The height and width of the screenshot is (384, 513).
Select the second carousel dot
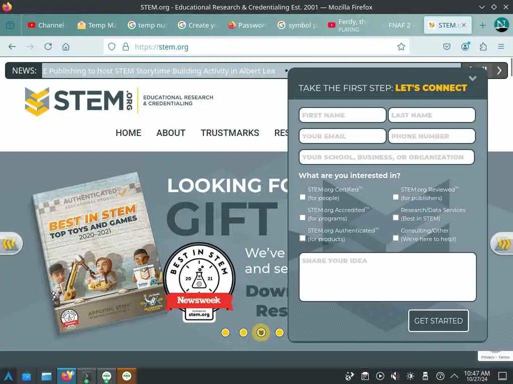(243, 332)
